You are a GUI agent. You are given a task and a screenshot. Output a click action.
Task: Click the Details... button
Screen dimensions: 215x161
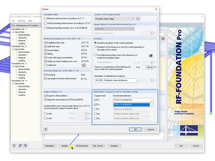[x=66, y=146]
